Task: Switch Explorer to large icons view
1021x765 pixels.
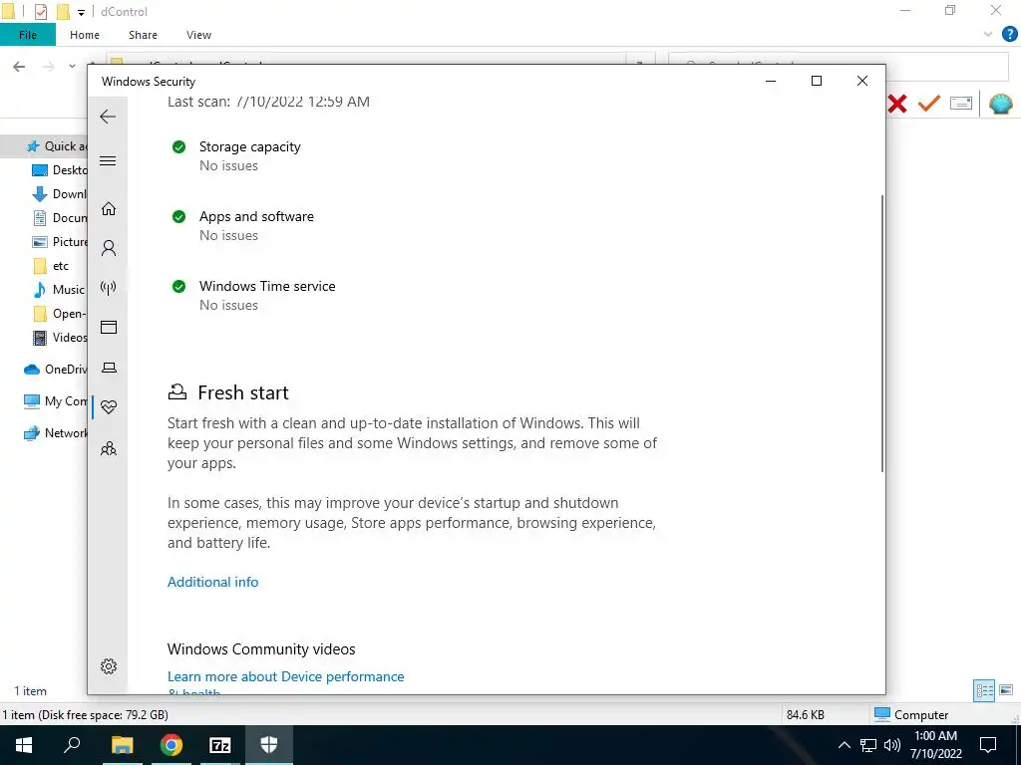Action: click(1006, 690)
